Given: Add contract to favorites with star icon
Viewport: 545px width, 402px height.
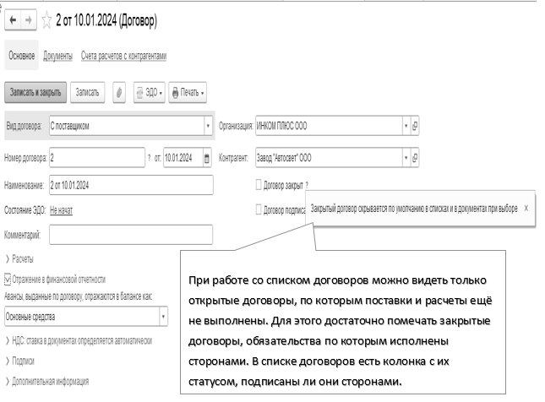Looking at the screenshot, I should (46, 20).
